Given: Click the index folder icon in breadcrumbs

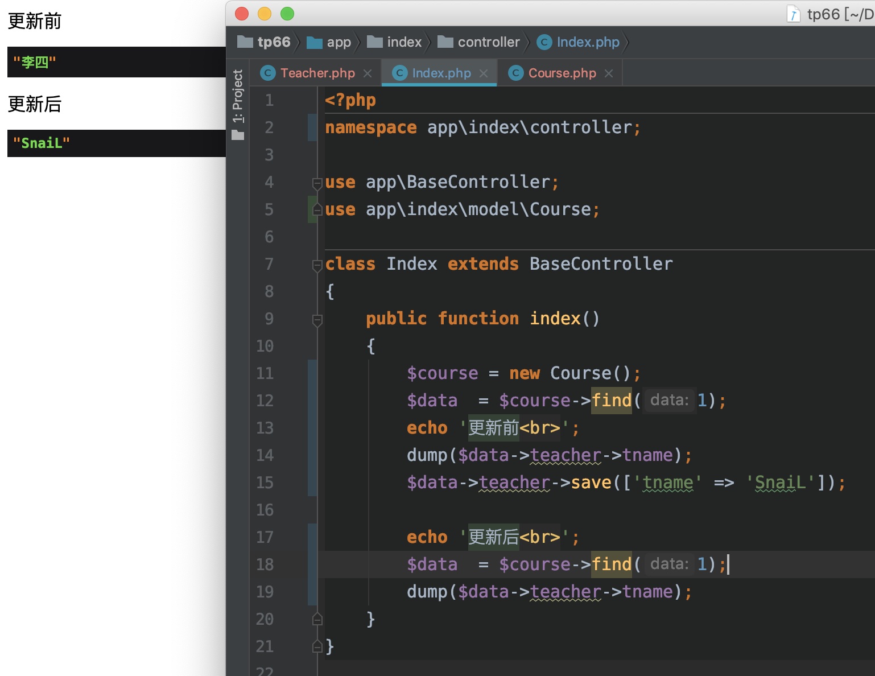Looking at the screenshot, I should (375, 42).
